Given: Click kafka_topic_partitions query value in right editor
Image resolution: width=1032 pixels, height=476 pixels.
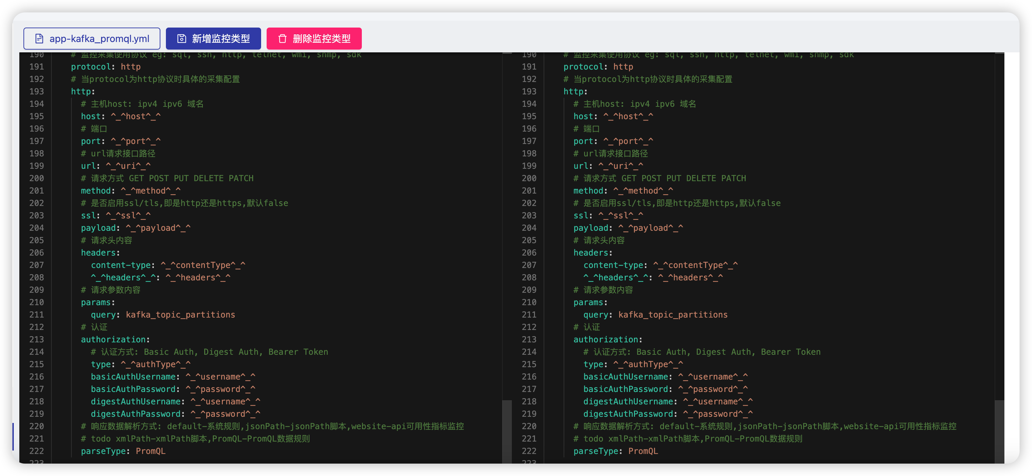Looking at the screenshot, I should click(673, 315).
